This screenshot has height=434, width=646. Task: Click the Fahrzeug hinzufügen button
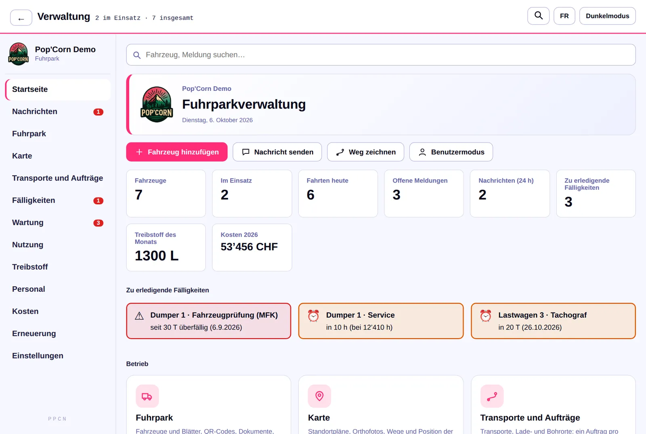click(177, 152)
